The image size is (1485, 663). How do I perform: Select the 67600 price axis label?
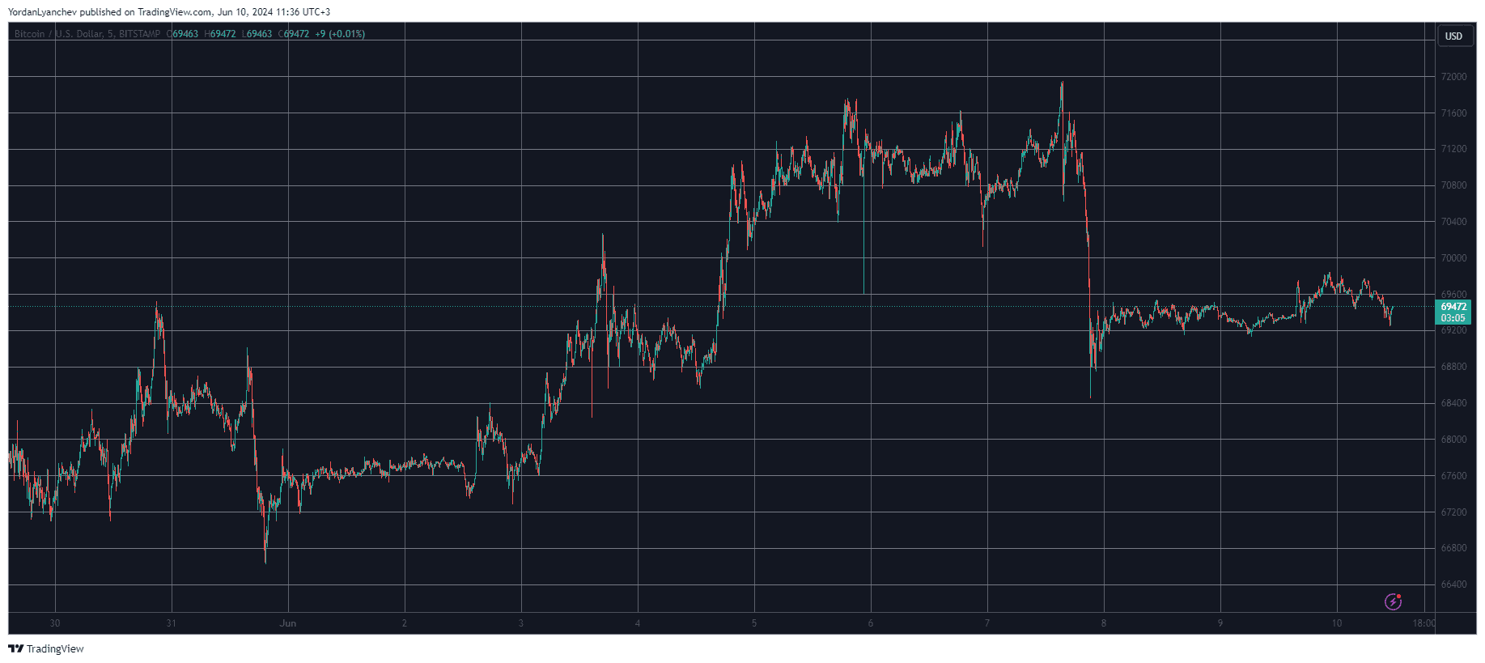[x=1453, y=476]
